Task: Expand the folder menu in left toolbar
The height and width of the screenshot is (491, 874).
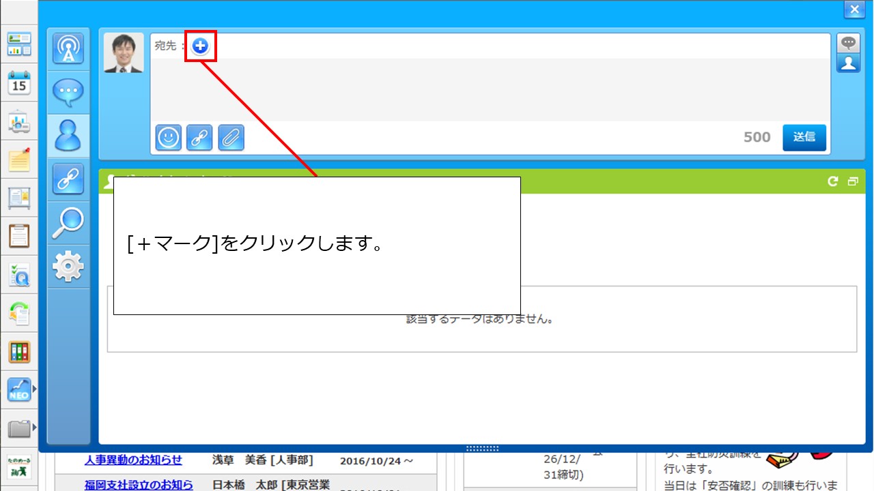Action: tap(34, 428)
